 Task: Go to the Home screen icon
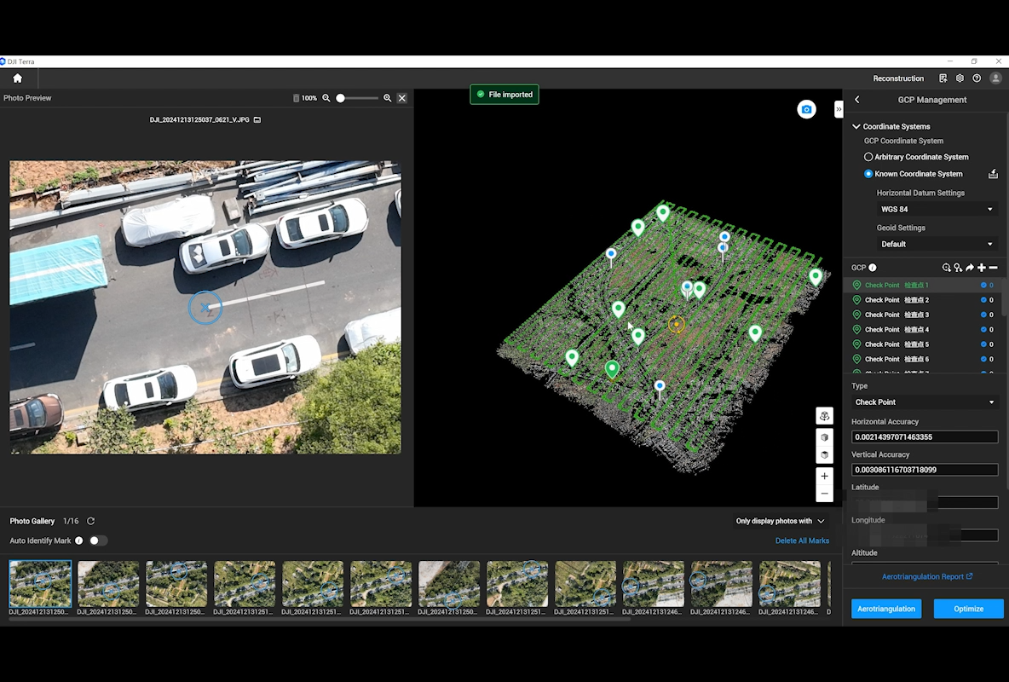17,78
